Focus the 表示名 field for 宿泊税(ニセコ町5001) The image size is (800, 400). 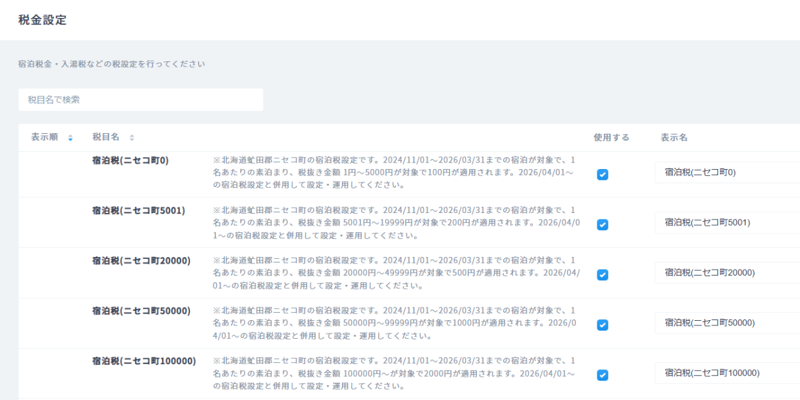pyautogui.click(x=727, y=222)
